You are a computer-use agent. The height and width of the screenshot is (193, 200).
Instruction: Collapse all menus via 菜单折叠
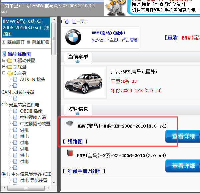(41, 42)
